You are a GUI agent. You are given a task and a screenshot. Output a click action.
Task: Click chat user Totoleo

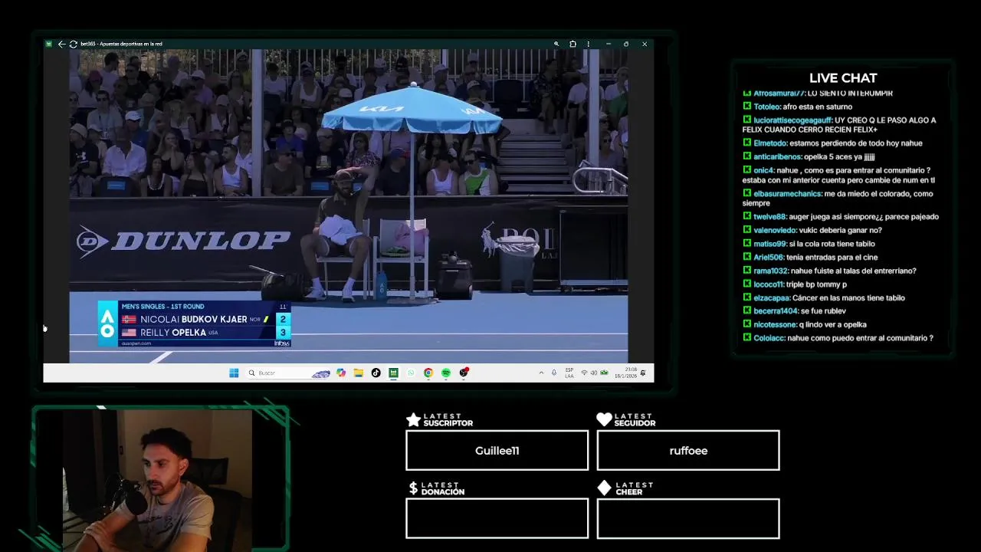pos(766,107)
